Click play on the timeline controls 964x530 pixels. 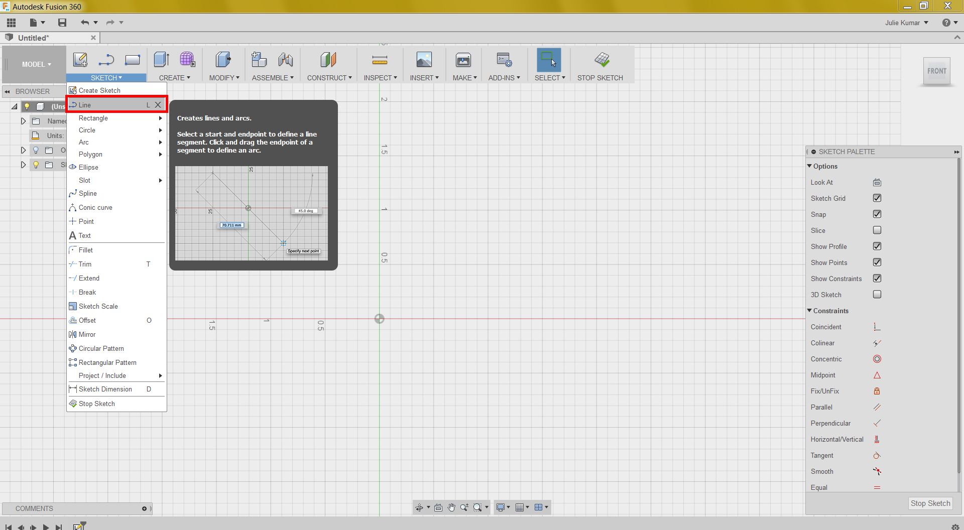(46, 526)
